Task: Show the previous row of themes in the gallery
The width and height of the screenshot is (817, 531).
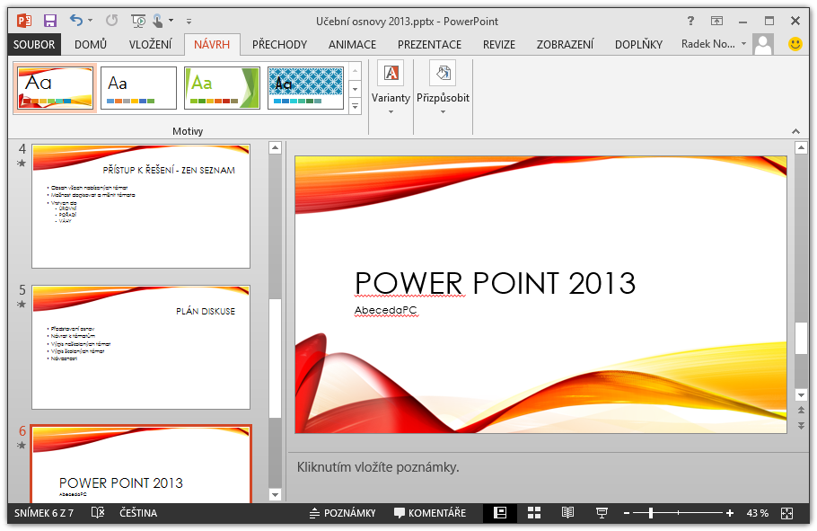Action: (x=355, y=70)
